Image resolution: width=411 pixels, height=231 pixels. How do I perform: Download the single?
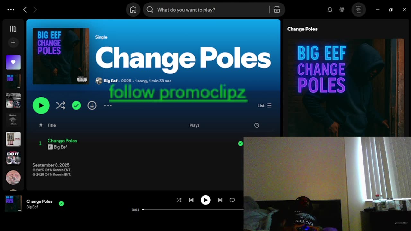coord(92,105)
